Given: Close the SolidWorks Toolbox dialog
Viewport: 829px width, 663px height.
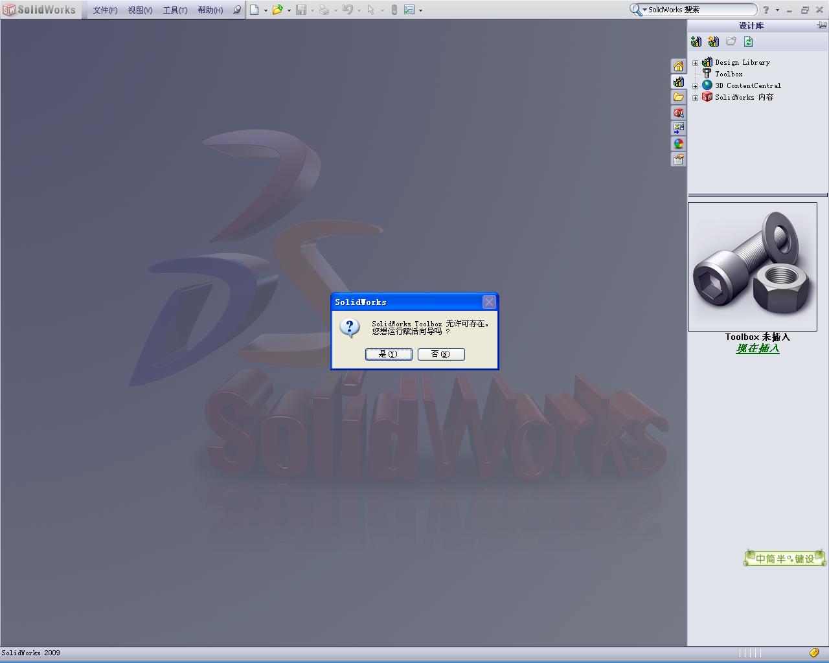Looking at the screenshot, I should pos(489,302).
